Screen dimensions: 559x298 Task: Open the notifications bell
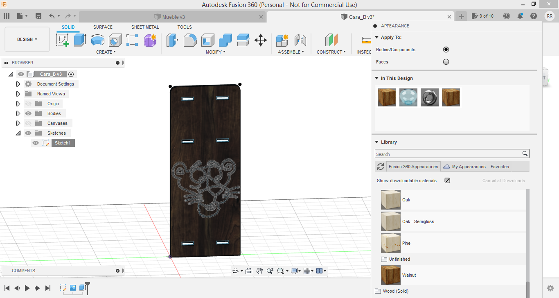(x=520, y=16)
